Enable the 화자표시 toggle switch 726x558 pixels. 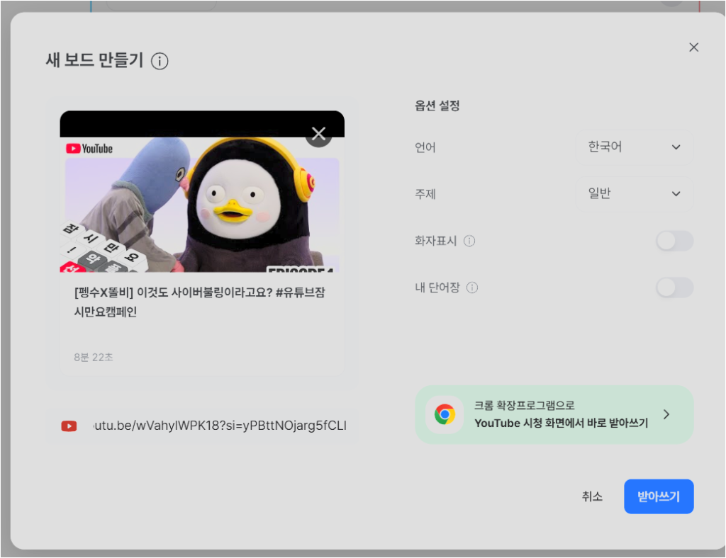coord(674,241)
